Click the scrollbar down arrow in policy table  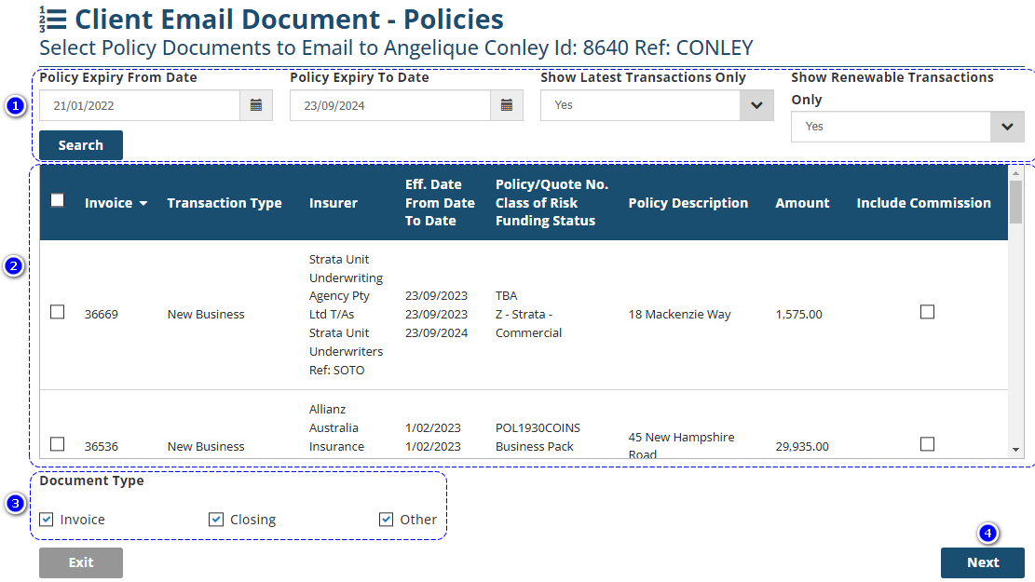[x=1015, y=450]
